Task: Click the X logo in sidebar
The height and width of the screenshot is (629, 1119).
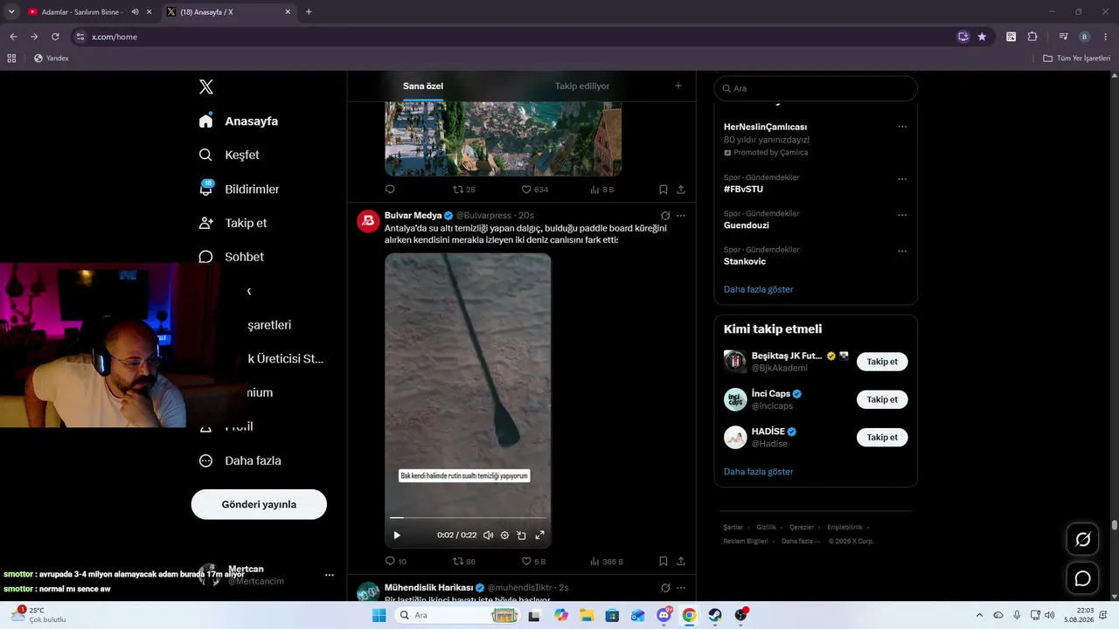Action: (x=206, y=86)
